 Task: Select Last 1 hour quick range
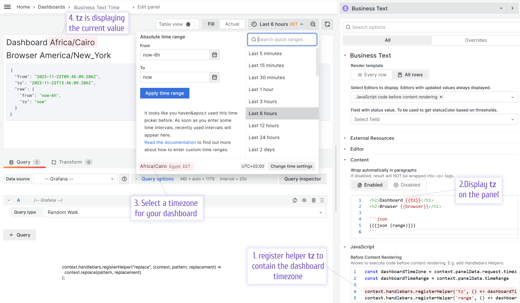point(281,90)
